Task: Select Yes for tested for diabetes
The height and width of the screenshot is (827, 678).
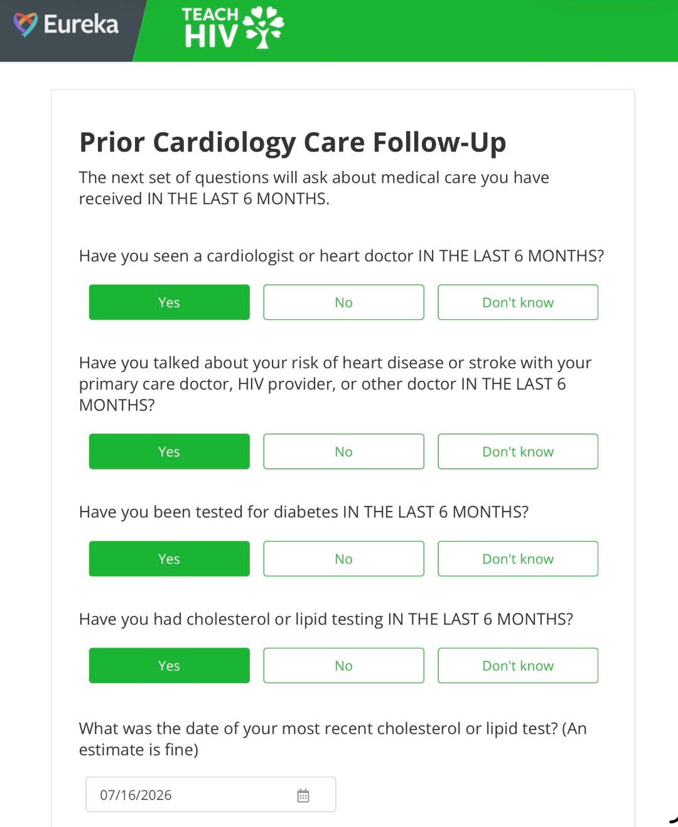Action: click(169, 559)
